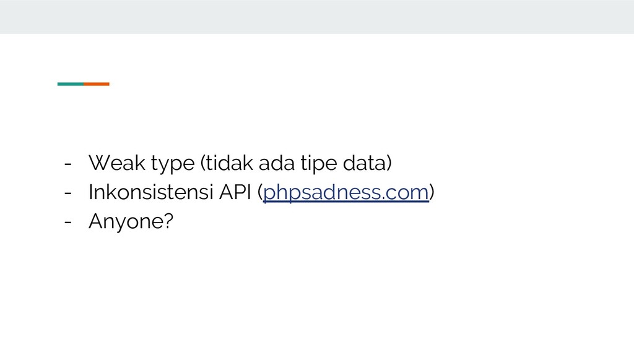Open the phpsadness.com hyperlink
Screen dimensions: 634x356
(x=346, y=193)
